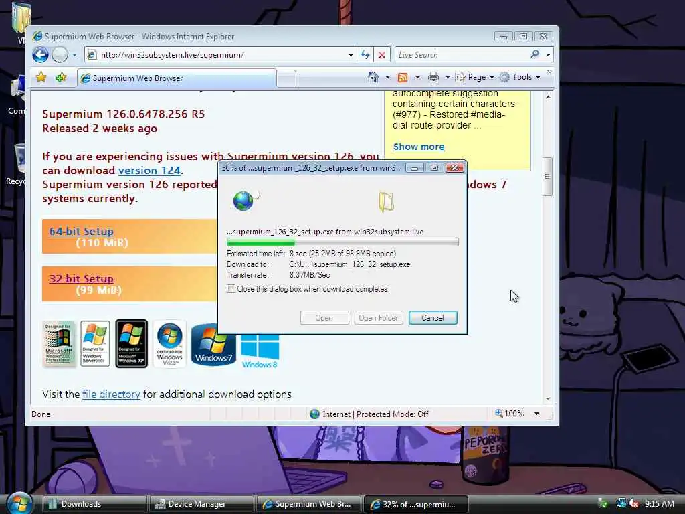Viewport: 685px width, 514px height.
Task: Click the Print icon in toolbar
Action: tap(433, 78)
